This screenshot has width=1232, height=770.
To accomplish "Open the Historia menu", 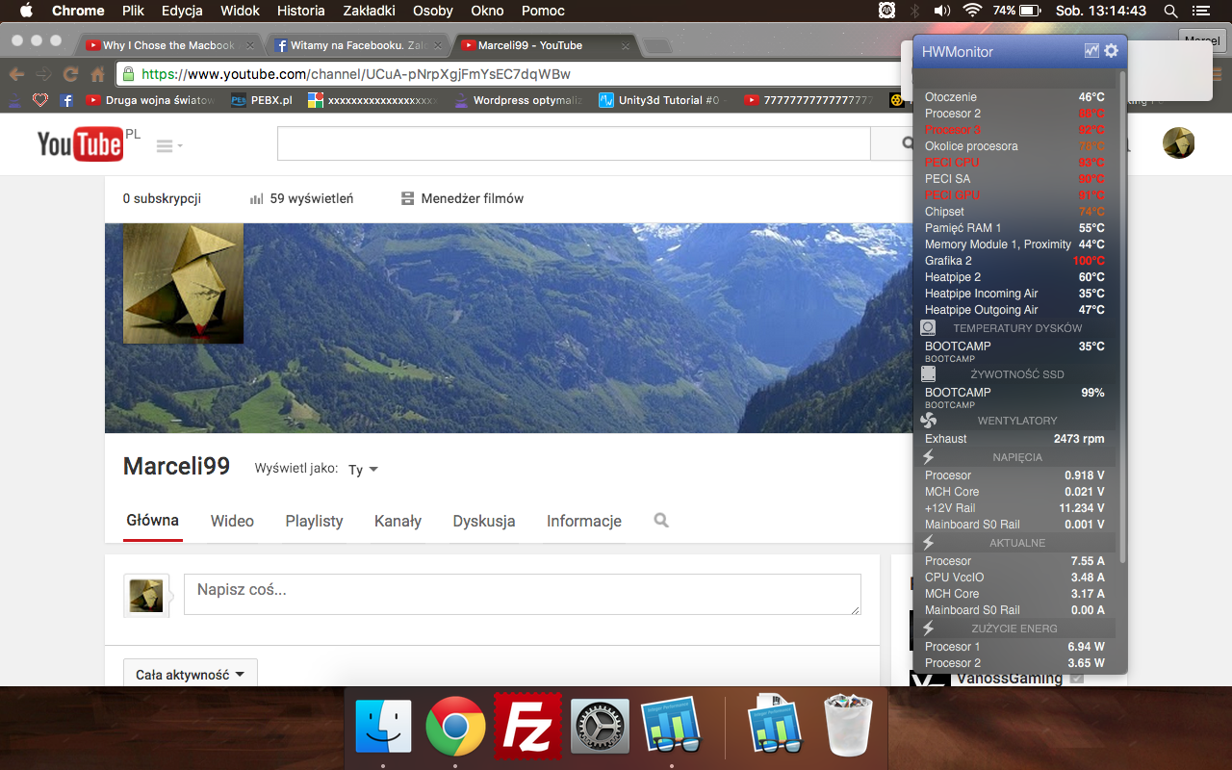I will 301,11.
